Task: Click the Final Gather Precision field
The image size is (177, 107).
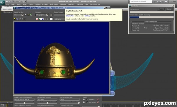Action: (70, 99)
